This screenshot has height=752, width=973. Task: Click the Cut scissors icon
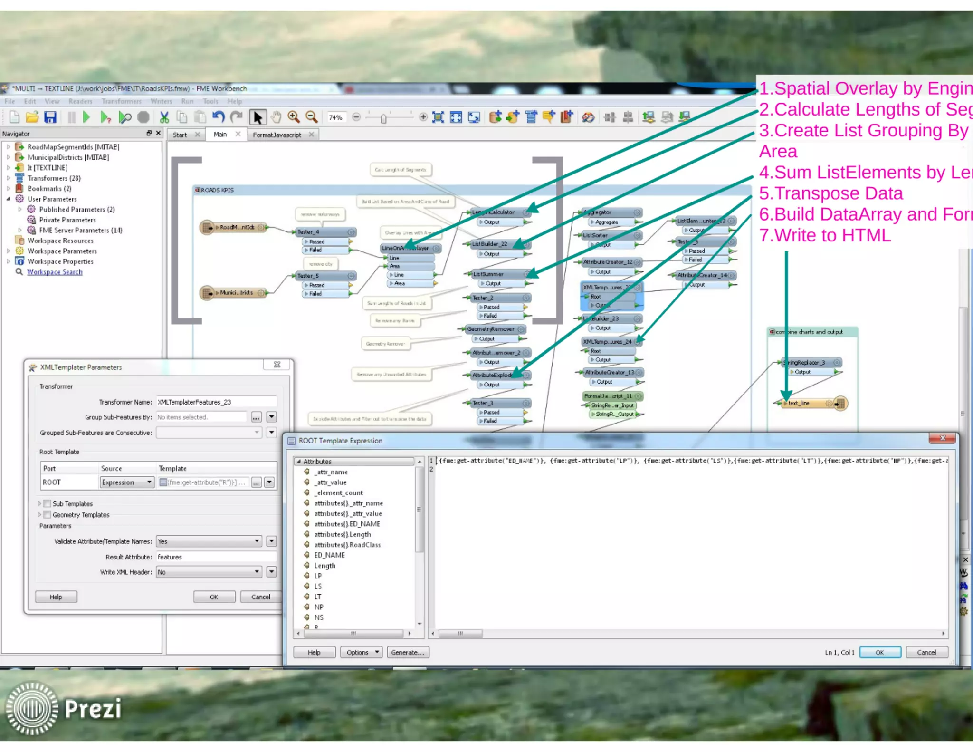pos(164,117)
